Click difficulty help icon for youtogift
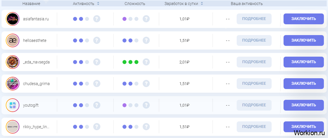 146,105
